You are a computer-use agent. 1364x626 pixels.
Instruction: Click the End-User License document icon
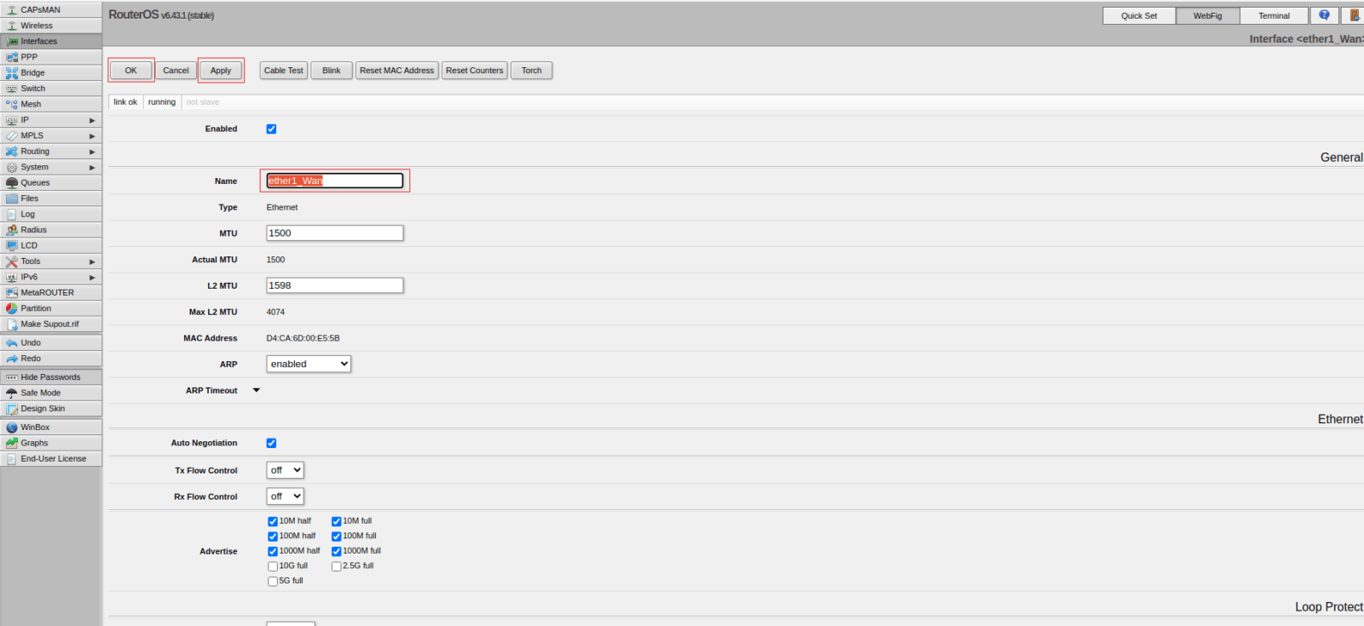(x=12, y=459)
